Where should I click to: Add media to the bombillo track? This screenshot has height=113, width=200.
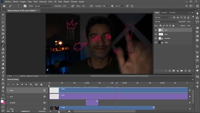(x=190, y=103)
